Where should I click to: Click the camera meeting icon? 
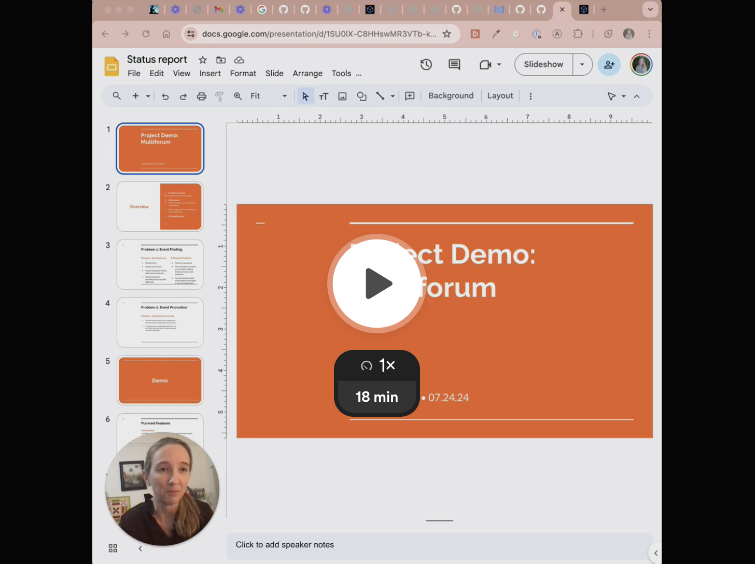[x=485, y=65]
